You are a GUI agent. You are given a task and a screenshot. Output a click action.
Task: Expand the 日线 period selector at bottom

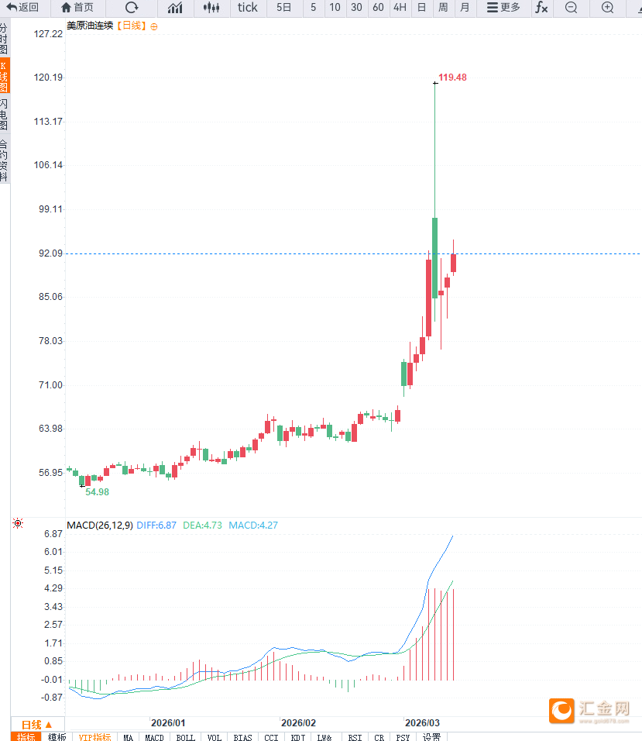[37, 725]
